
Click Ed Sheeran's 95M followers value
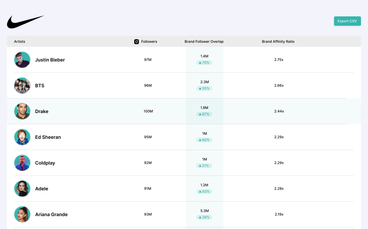[x=148, y=137]
